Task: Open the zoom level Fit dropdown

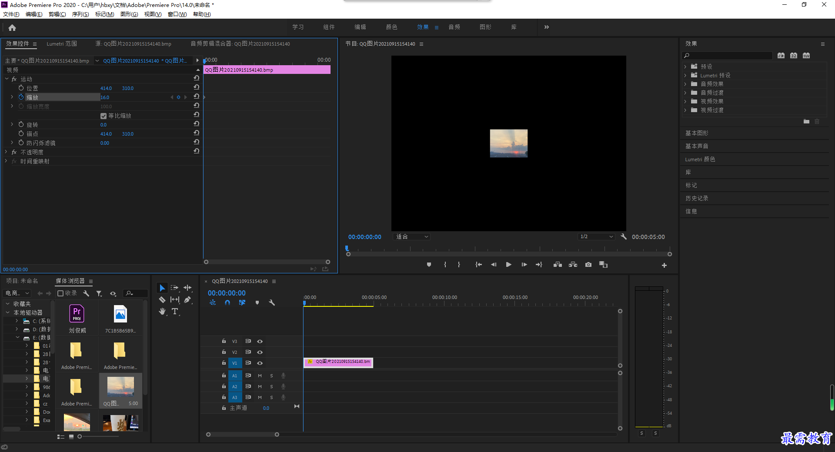Action: pos(412,236)
